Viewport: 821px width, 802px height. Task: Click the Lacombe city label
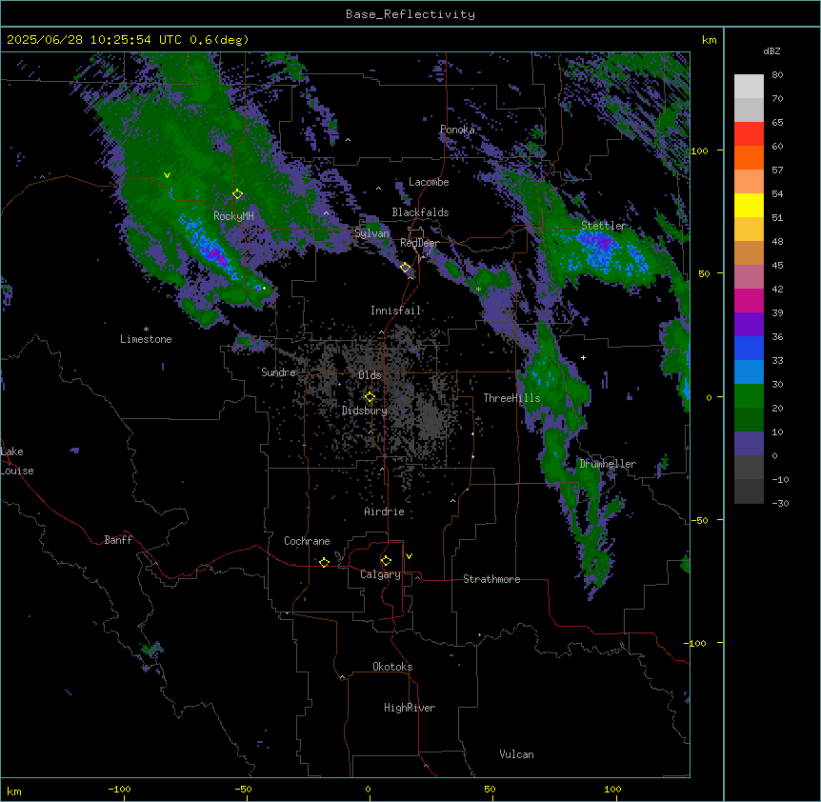tap(429, 182)
